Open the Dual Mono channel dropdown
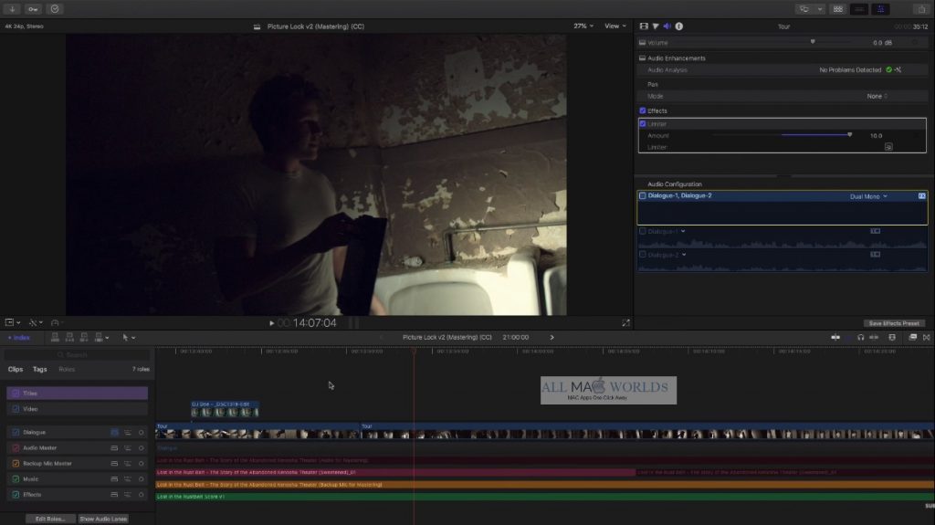Image resolution: width=935 pixels, height=525 pixels. pyautogui.click(x=868, y=196)
